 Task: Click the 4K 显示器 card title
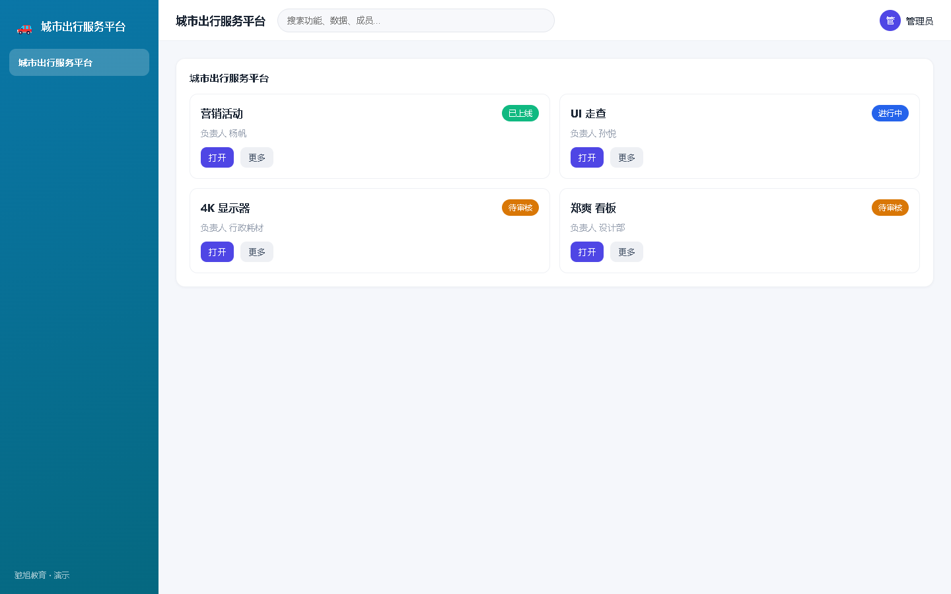tap(225, 208)
